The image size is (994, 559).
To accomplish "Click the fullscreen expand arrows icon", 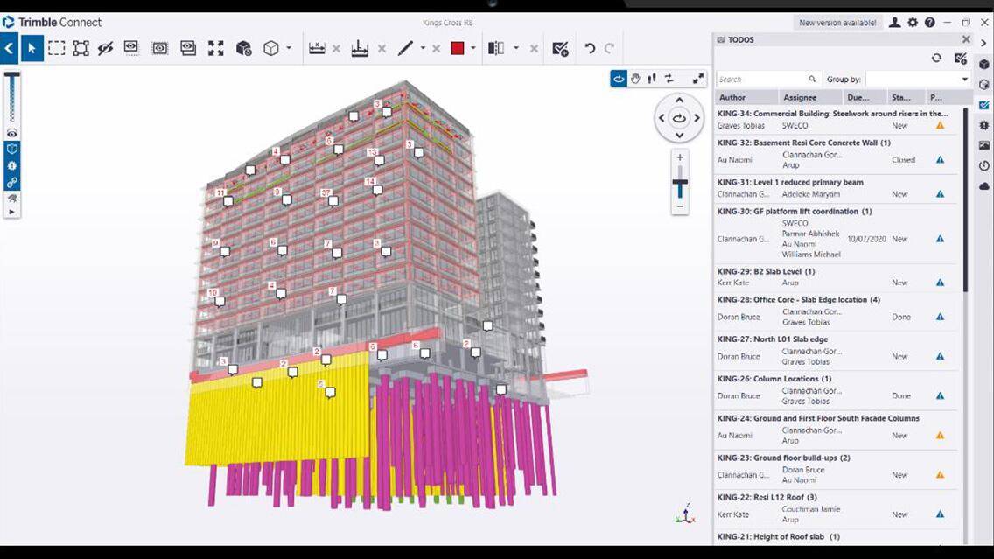I will coord(698,79).
